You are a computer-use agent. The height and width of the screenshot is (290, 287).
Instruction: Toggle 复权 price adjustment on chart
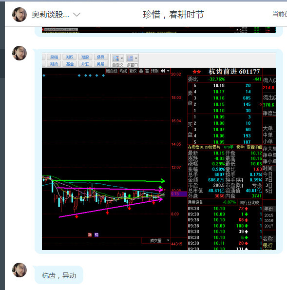133,71
